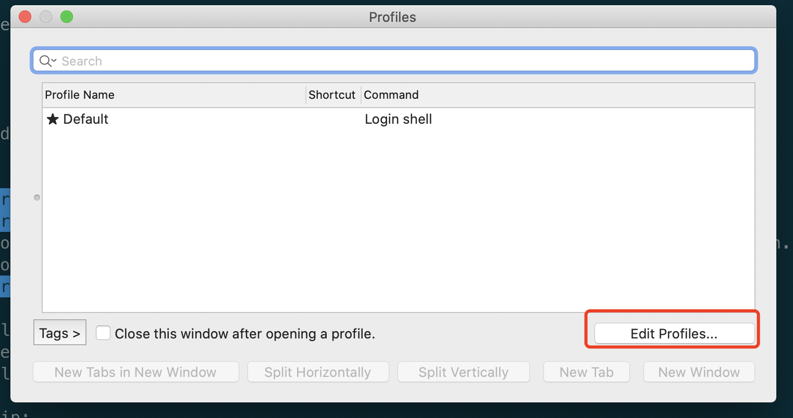The image size is (793, 418).
Task: Click the New Window button
Action: tap(699, 372)
